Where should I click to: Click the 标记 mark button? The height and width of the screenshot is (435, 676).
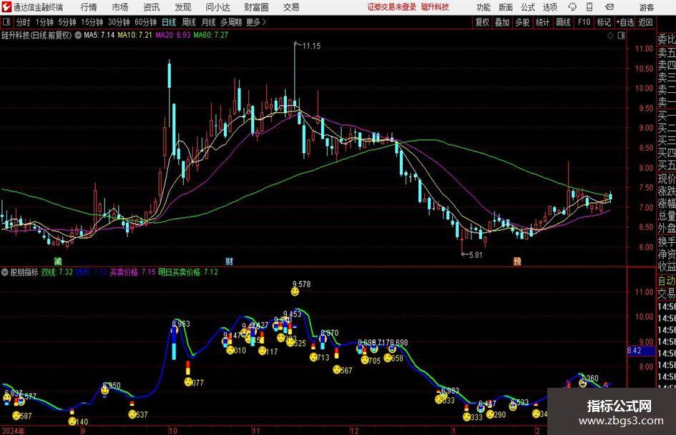pyautogui.click(x=604, y=22)
